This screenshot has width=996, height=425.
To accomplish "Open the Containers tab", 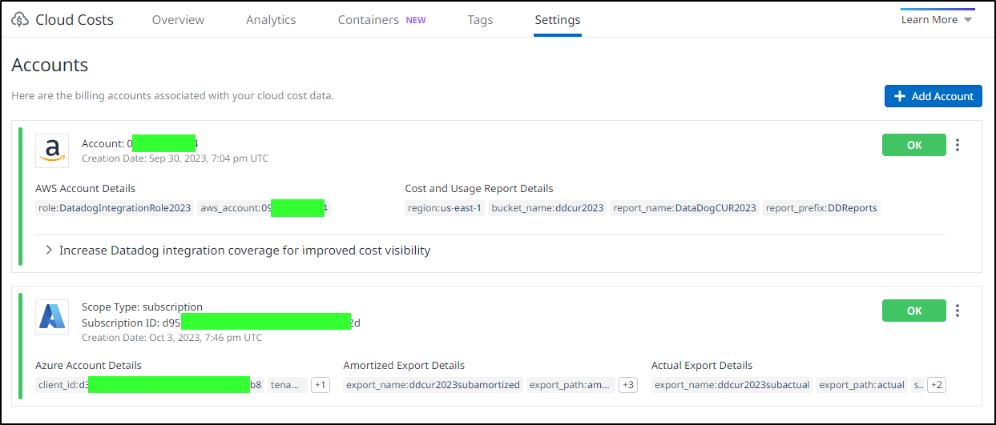I will pyautogui.click(x=369, y=20).
